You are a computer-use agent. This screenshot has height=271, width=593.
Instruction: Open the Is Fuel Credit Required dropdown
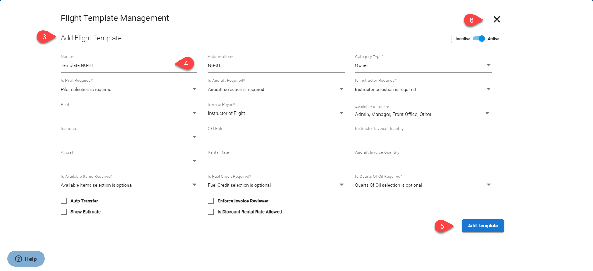276,185
